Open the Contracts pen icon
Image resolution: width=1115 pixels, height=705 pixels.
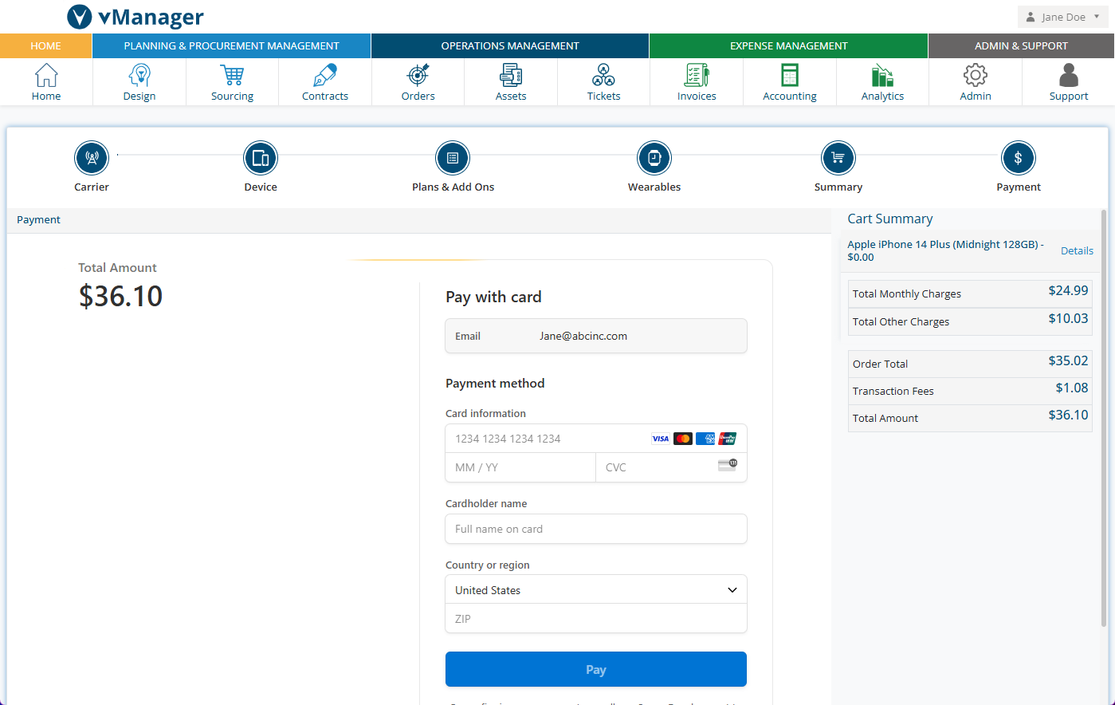click(x=325, y=76)
